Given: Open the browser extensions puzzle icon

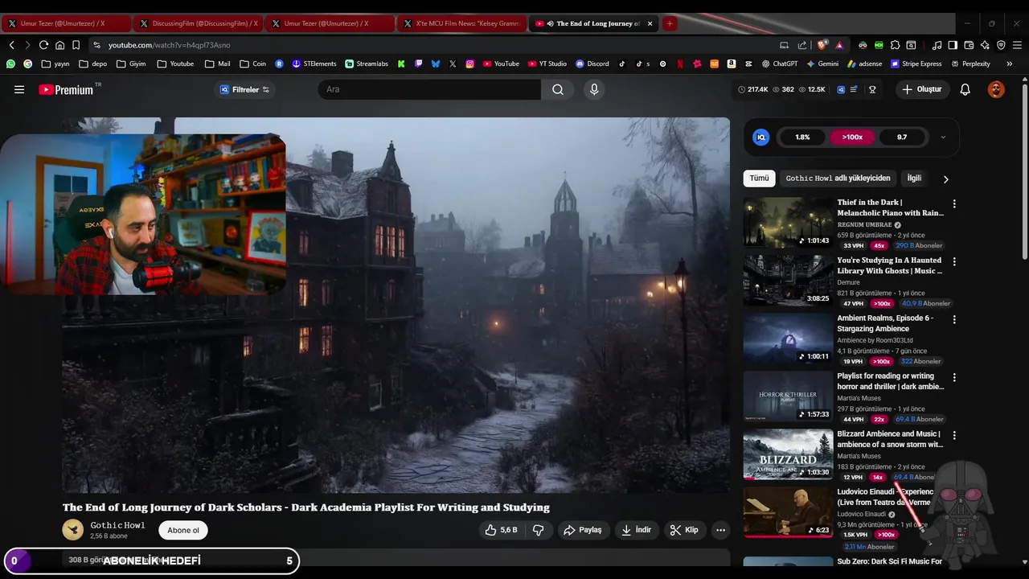Looking at the screenshot, I should (x=895, y=45).
